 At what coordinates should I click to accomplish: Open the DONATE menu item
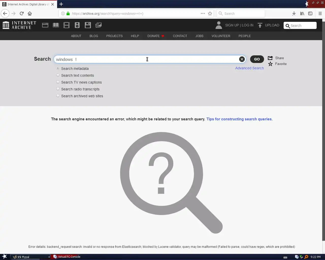tap(156, 36)
